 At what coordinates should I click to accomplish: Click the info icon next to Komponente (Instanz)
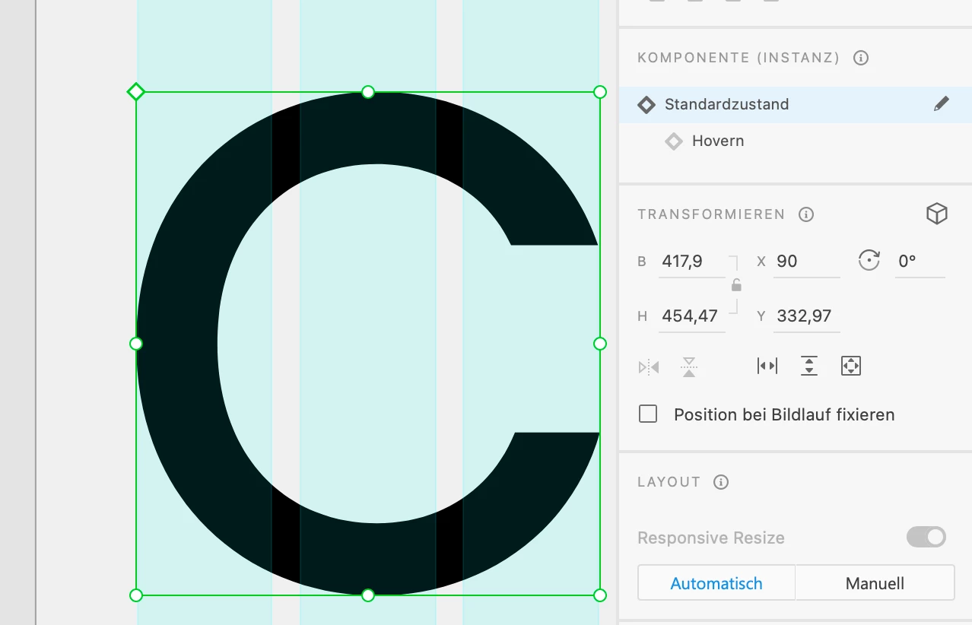click(x=861, y=58)
